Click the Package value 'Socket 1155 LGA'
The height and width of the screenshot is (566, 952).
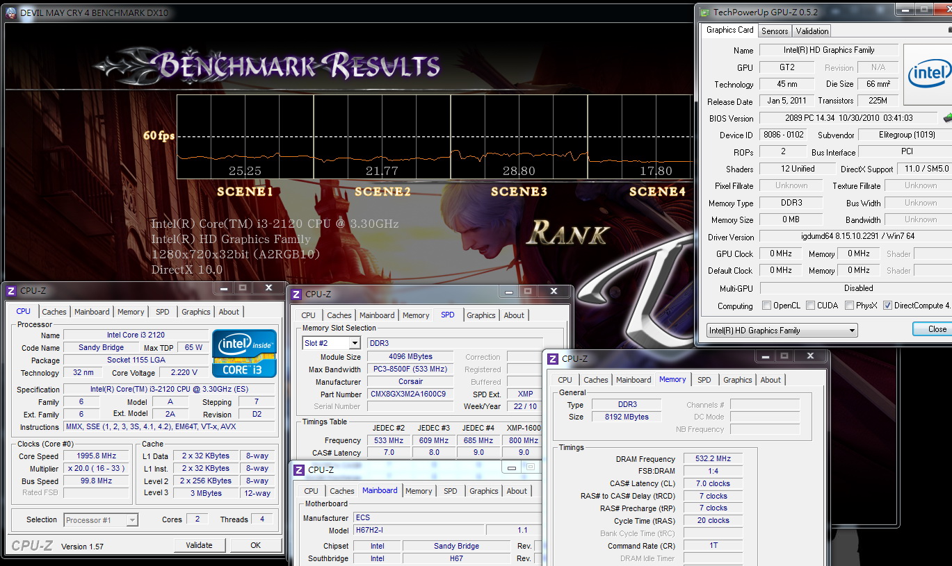[x=136, y=360]
